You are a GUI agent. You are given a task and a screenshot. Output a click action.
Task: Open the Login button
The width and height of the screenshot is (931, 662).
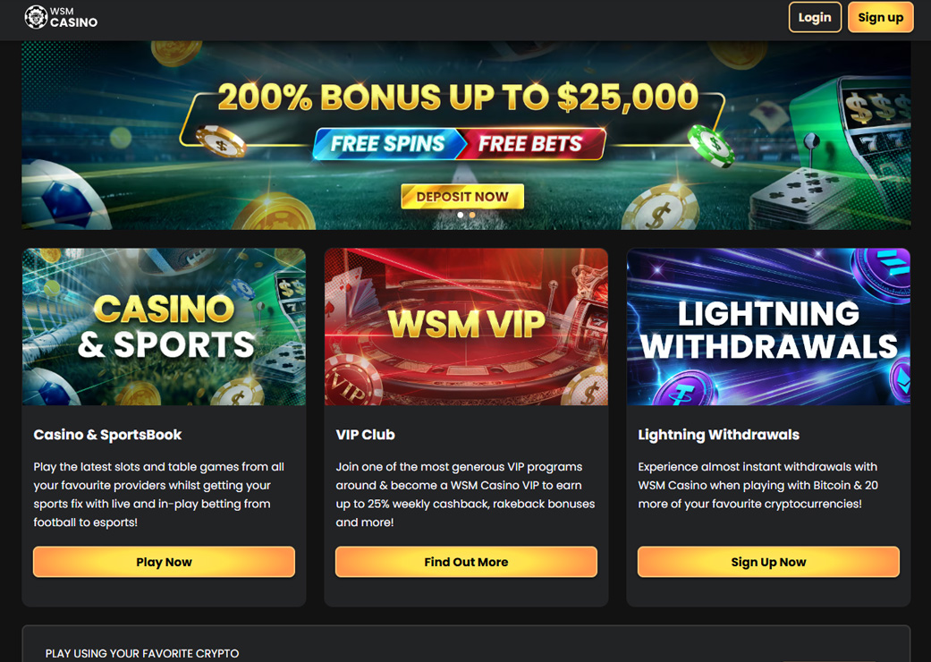[815, 17]
